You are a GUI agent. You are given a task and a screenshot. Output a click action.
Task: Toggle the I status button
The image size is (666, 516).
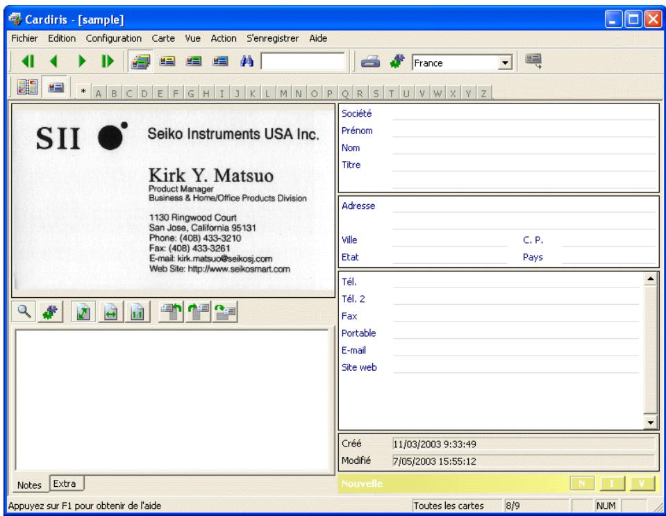(612, 483)
